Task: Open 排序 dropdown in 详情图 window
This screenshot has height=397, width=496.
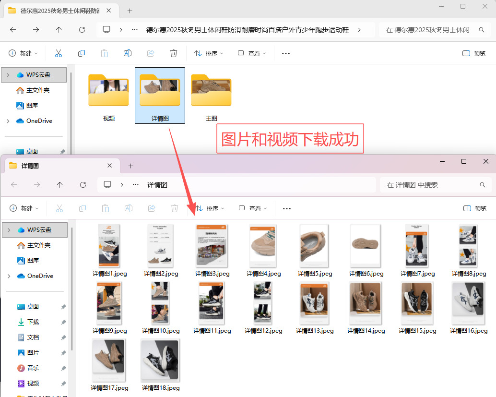Action: (210, 208)
